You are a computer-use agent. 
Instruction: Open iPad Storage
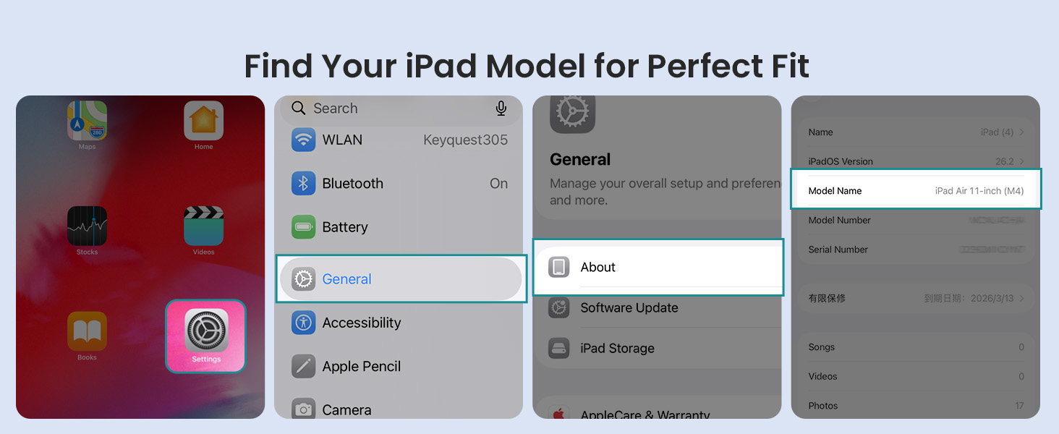(x=658, y=348)
